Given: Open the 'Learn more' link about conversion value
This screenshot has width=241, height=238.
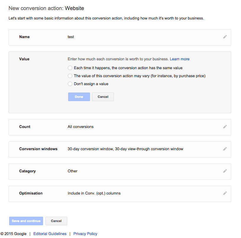Looking at the screenshot, I should point(179,59).
